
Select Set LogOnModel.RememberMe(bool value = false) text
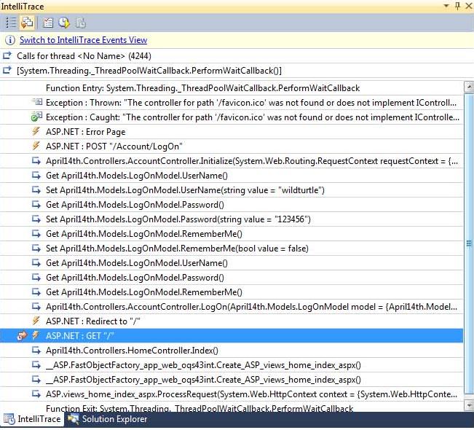pos(177,249)
